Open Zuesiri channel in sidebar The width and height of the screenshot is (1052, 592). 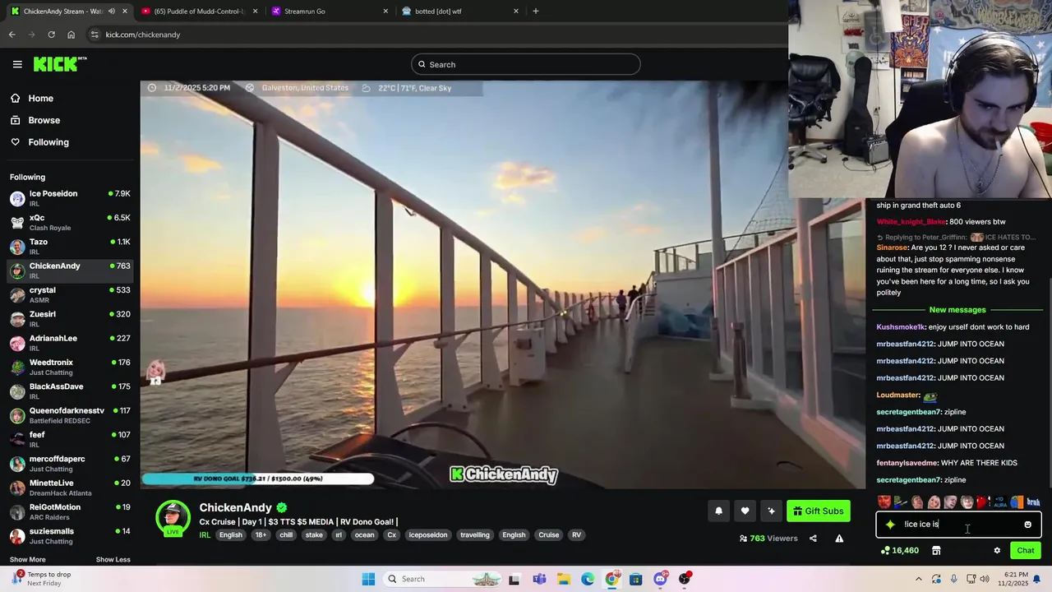coord(70,318)
